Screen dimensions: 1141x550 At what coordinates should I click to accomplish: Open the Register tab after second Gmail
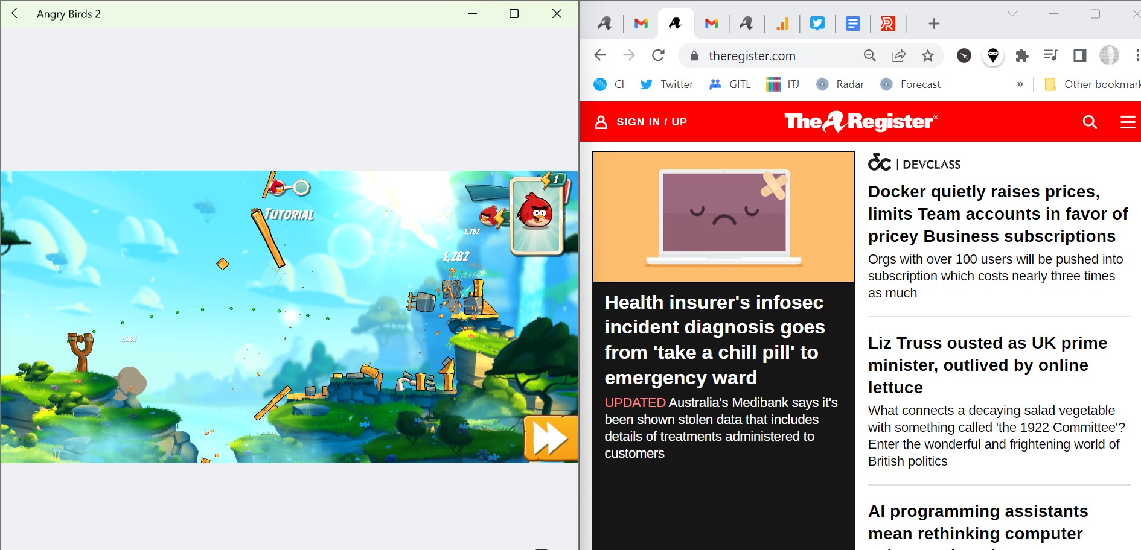click(746, 24)
